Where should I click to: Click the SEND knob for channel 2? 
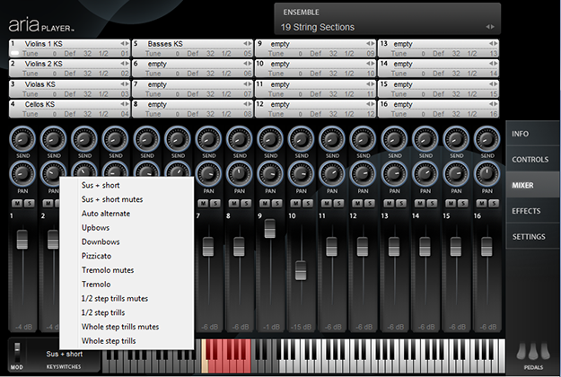(x=53, y=139)
